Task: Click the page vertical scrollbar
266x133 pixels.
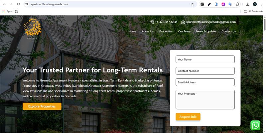Action: (x=264, y=74)
